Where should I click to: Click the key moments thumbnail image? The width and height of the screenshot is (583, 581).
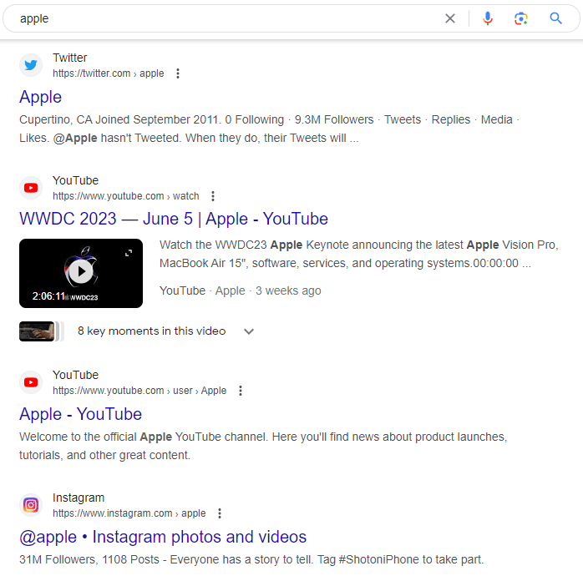click(x=37, y=331)
